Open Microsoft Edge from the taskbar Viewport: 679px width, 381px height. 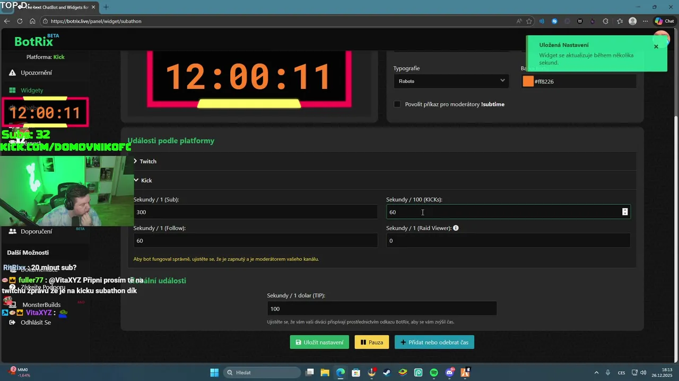[x=341, y=373]
